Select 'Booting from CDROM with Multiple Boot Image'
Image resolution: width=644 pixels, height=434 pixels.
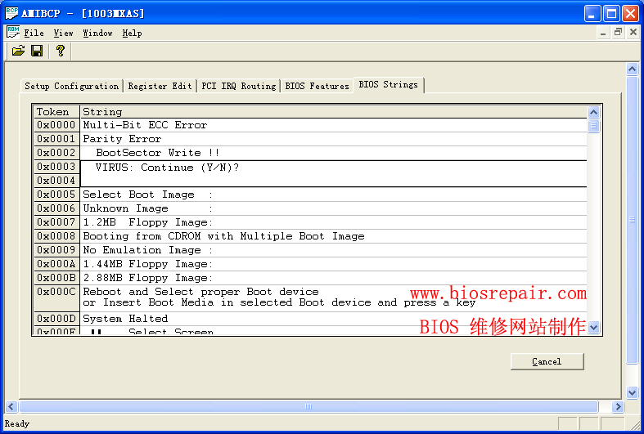click(224, 236)
